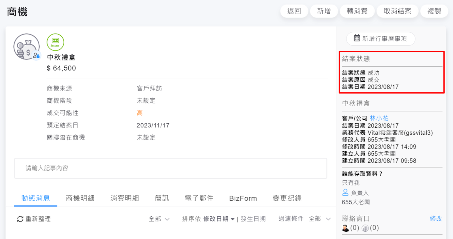Click the 結案原因 成交 row
Screen dimensions: 453x239
tap(361, 80)
